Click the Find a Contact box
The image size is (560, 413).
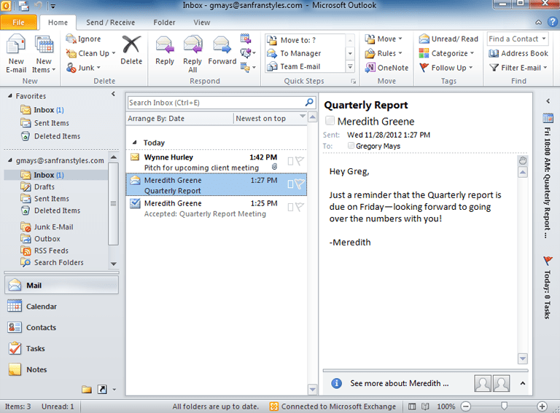coord(517,39)
